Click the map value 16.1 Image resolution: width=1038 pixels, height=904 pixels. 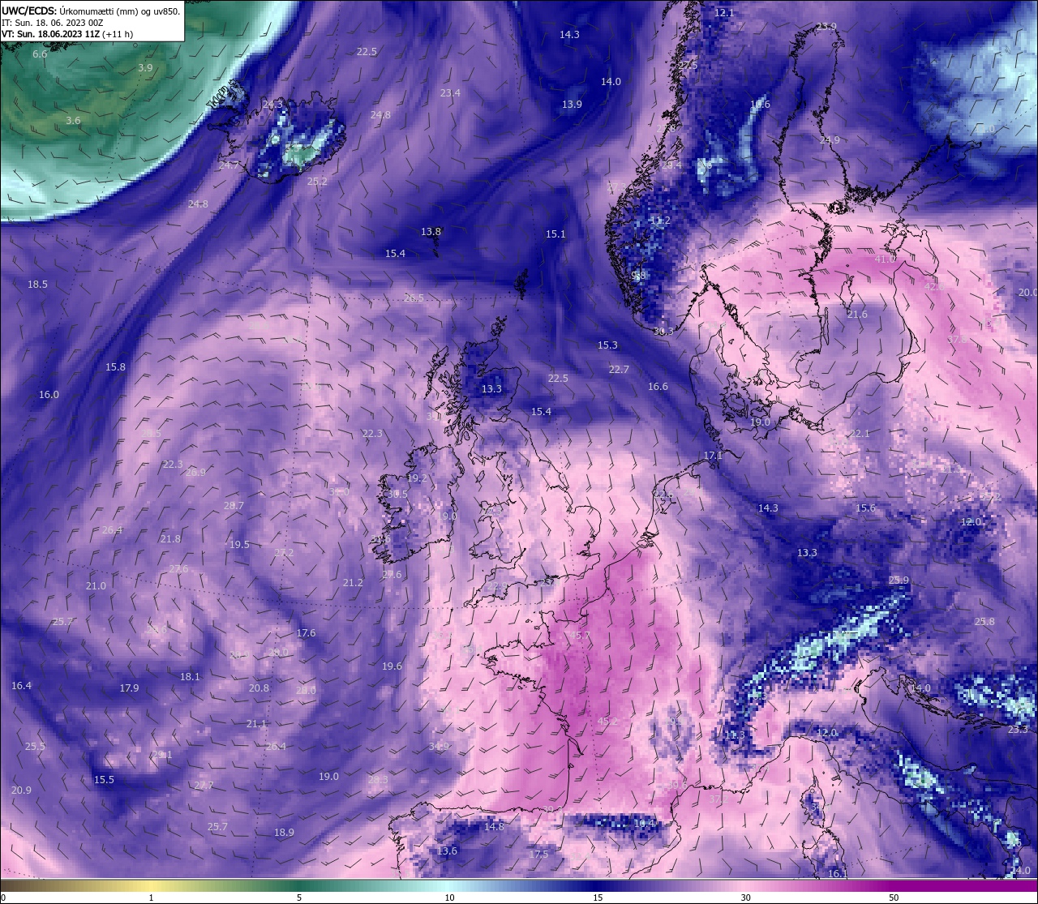838,874
